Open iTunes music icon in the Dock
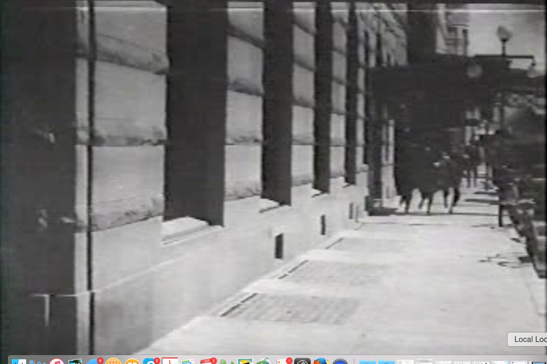This screenshot has height=364, width=547. [57, 361]
